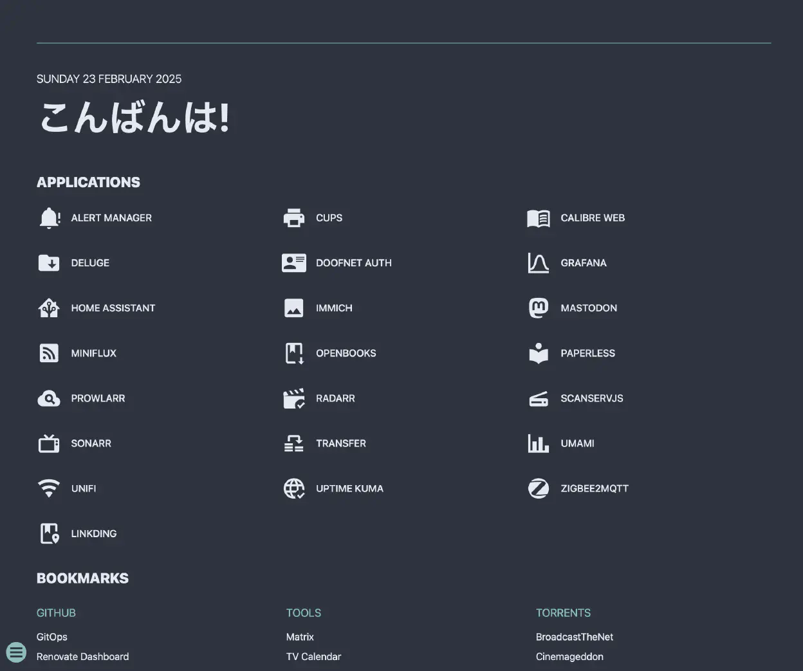Open the Miniflux RSS feed icon
Viewport: 803px width, 671px height.
(x=49, y=353)
